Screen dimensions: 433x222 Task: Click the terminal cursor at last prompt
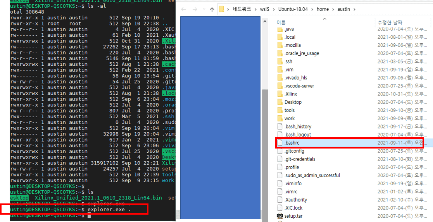click(x=89, y=215)
